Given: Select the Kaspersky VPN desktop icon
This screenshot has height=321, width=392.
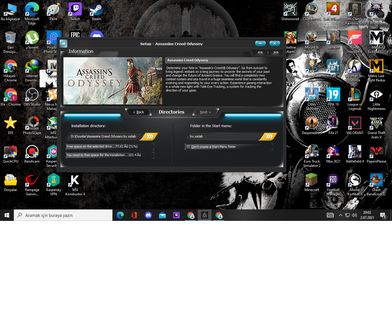Looking at the screenshot, I should (x=54, y=185).
